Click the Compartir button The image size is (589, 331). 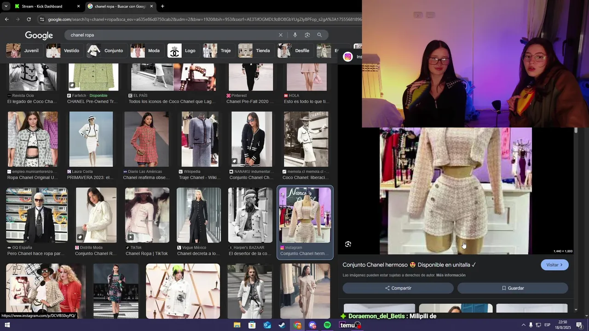(398, 288)
